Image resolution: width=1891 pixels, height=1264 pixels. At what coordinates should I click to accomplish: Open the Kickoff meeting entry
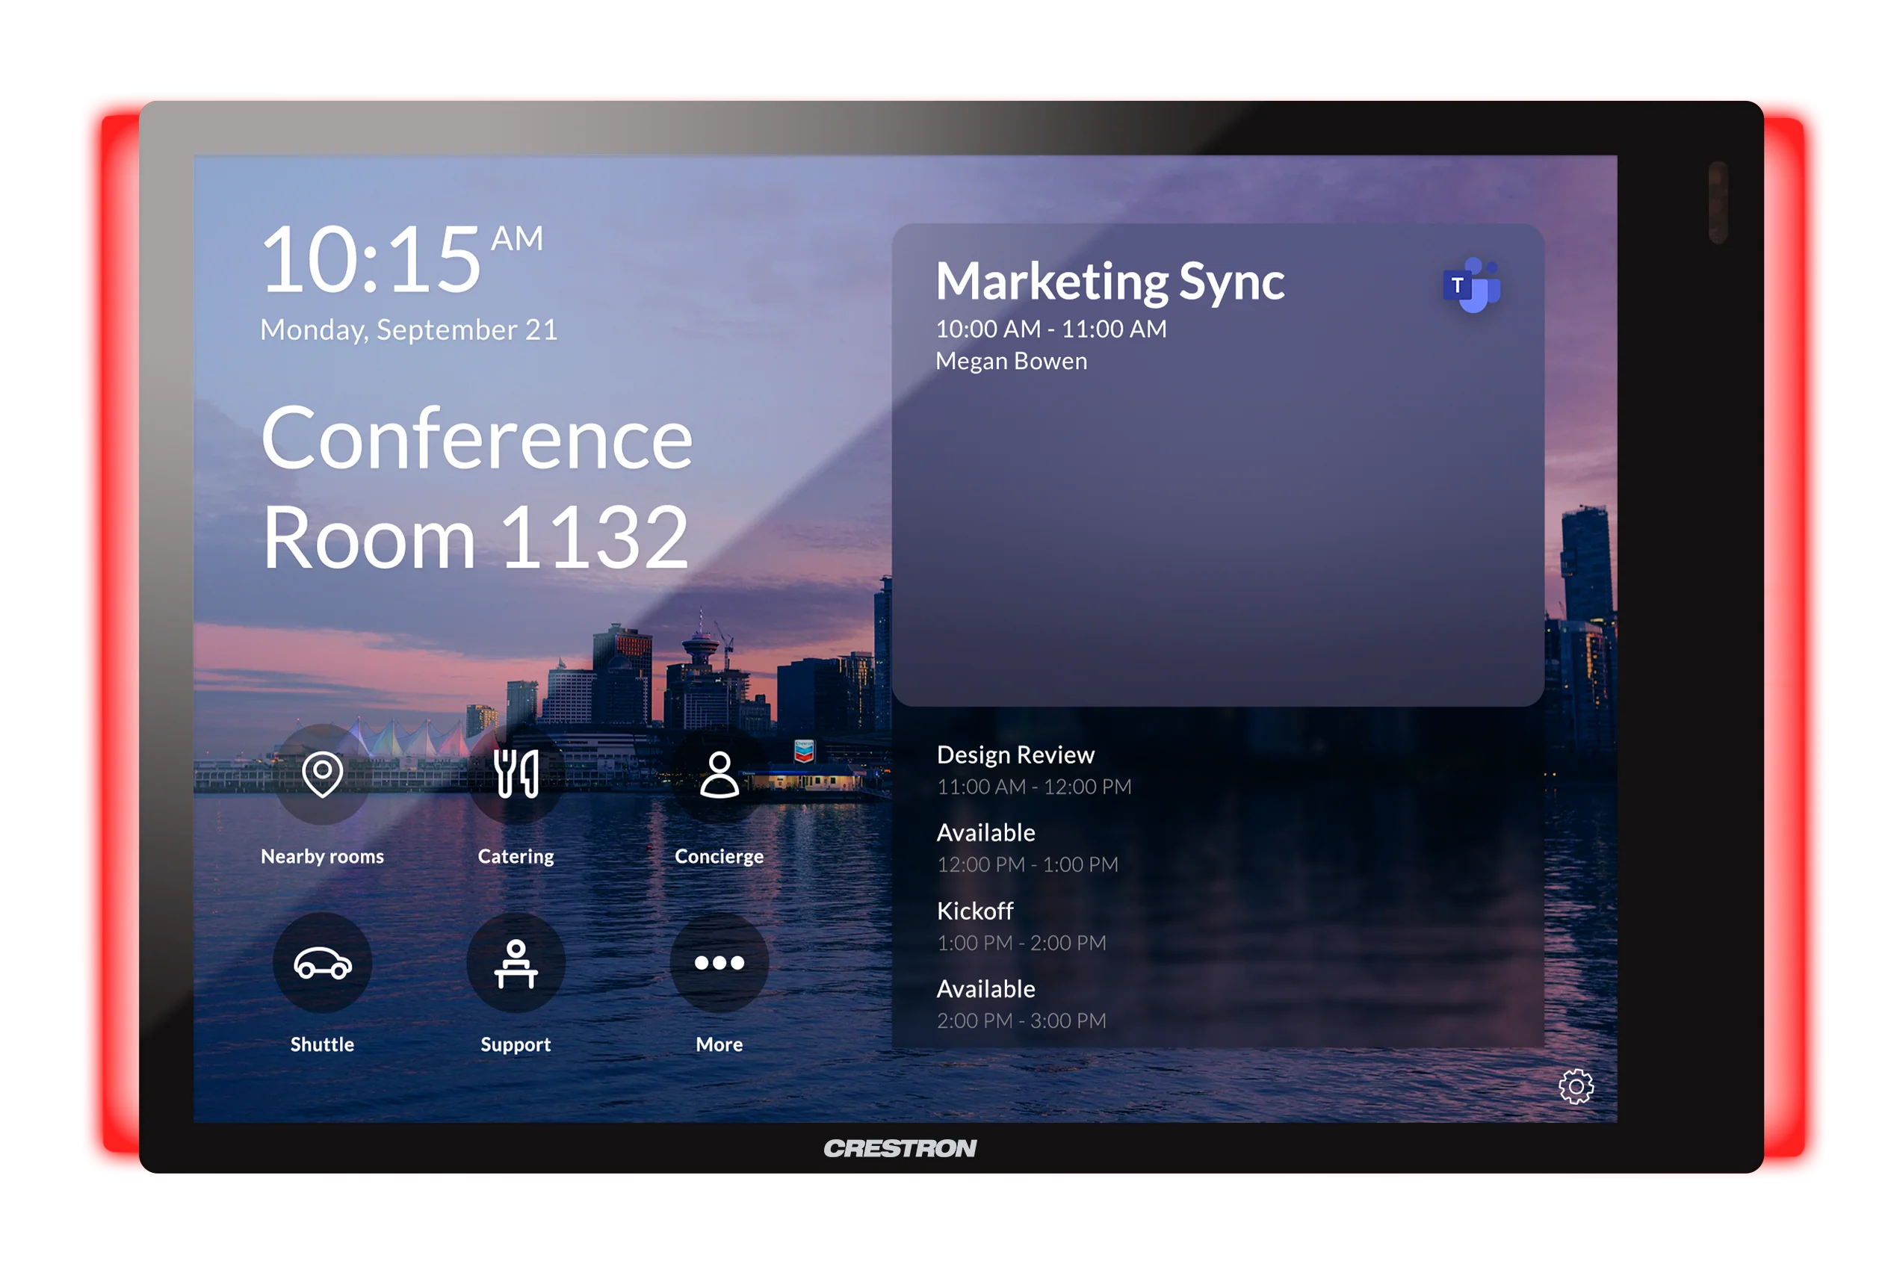1217,926
